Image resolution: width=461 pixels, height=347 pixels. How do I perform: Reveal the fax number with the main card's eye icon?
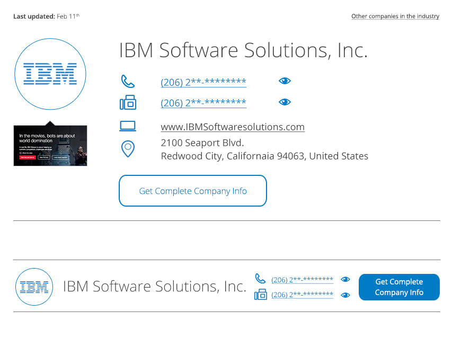pyautogui.click(x=285, y=102)
